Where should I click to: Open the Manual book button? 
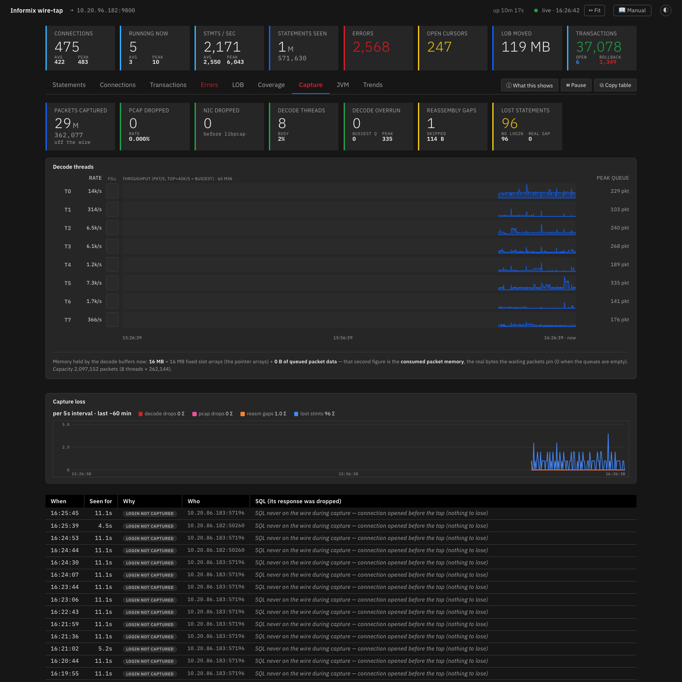coord(632,10)
